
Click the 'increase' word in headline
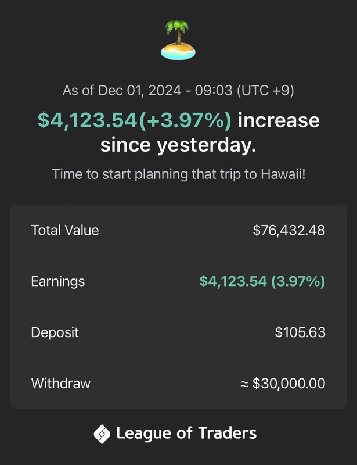click(279, 120)
